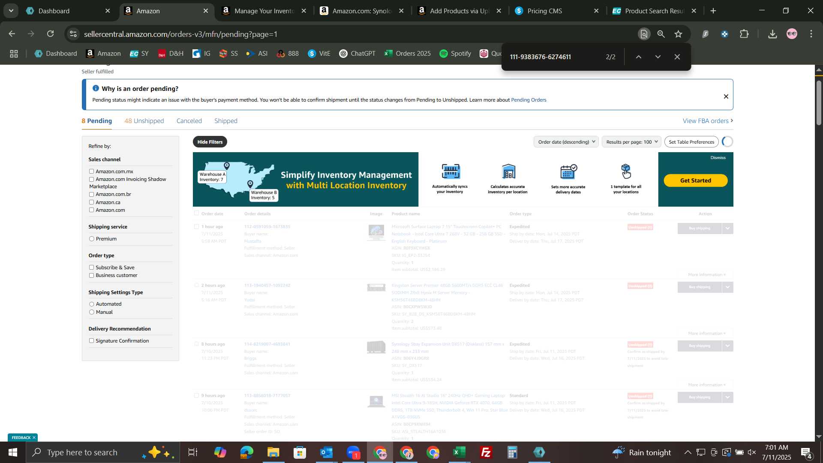Dismiss the Multi Location Inventory banner

point(718,158)
